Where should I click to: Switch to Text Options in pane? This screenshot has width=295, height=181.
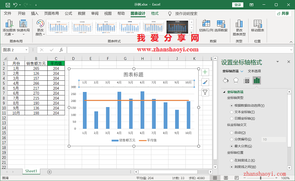click(254, 71)
